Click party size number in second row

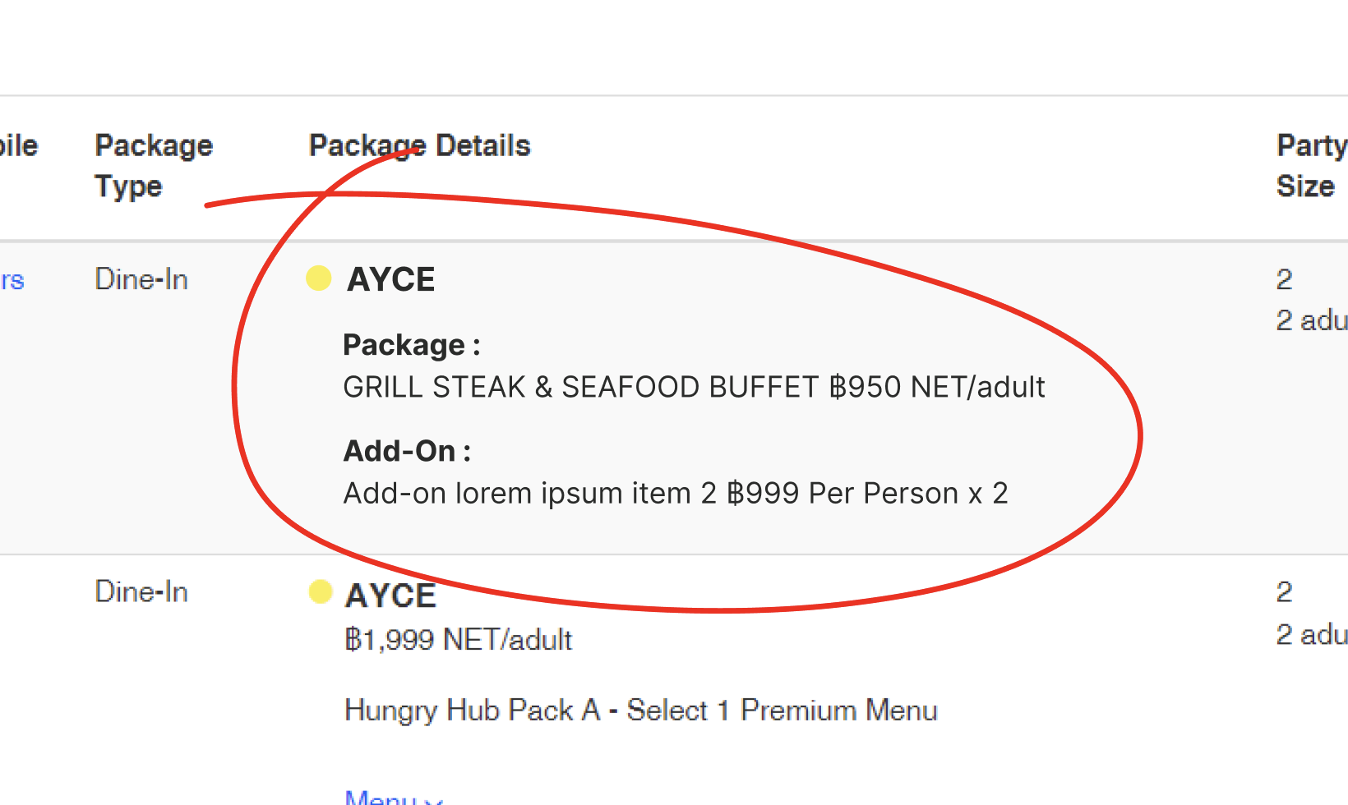(x=1284, y=591)
